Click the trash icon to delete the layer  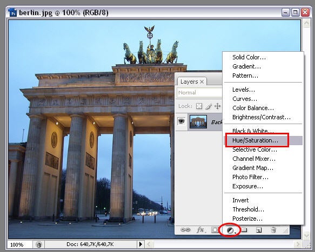click(273, 230)
